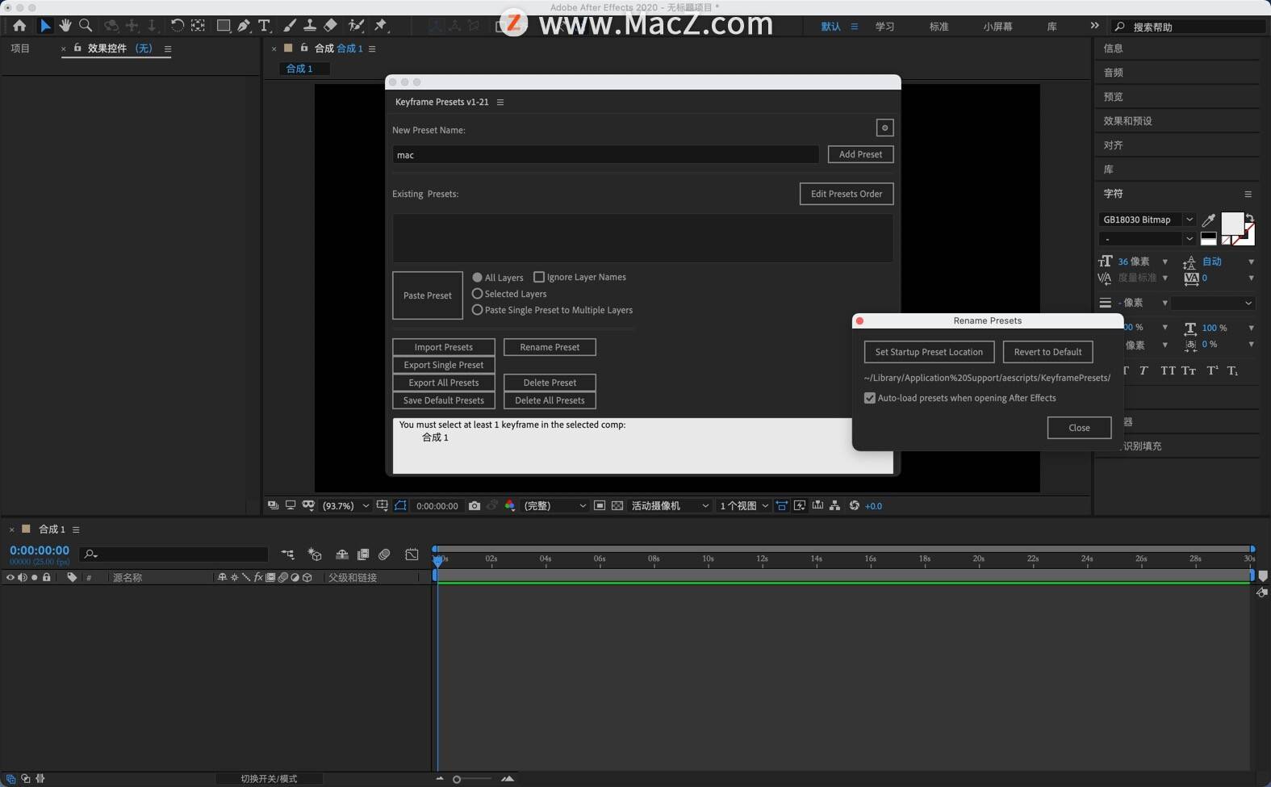Open the font size 36 像素 dropdown arrow
Viewport: 1271px width, 787px height.
point(1164,262)
